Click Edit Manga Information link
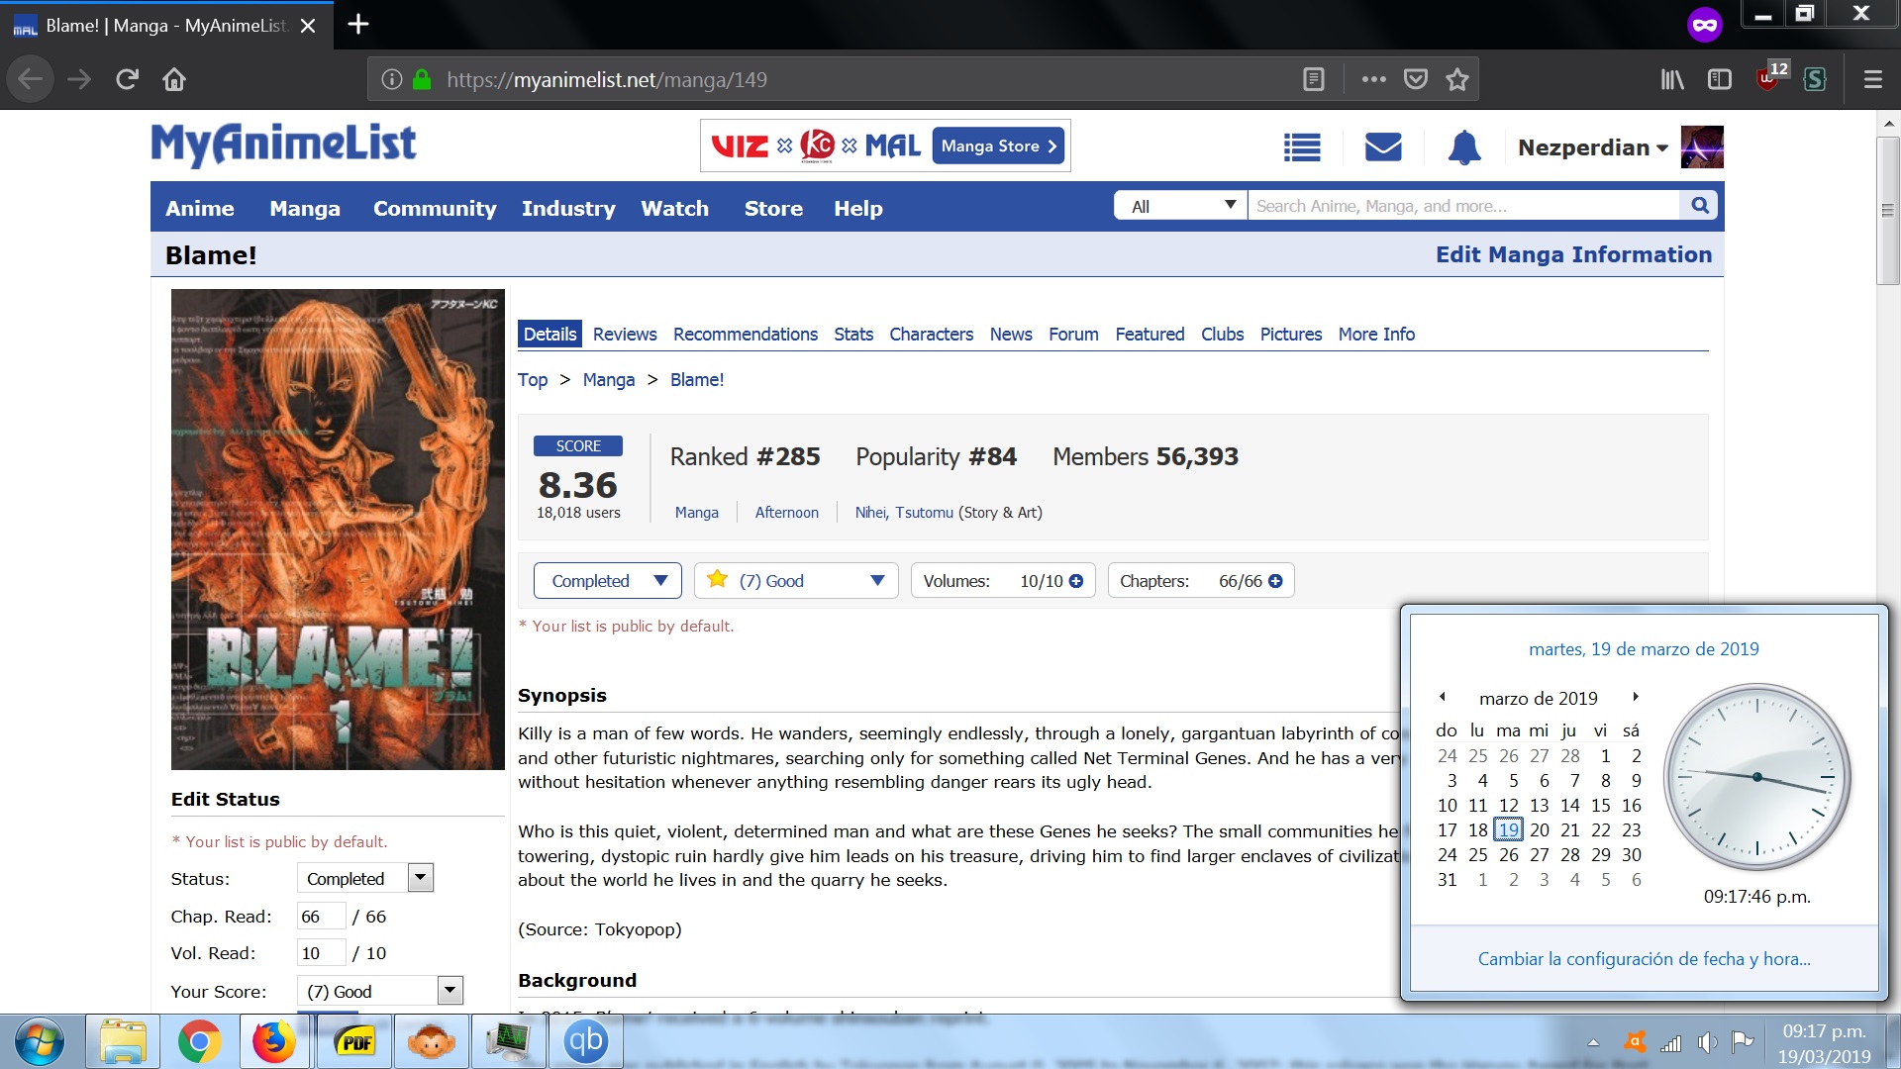Viewport: 1901px width, 1069px height. [x=1573, y=255]
